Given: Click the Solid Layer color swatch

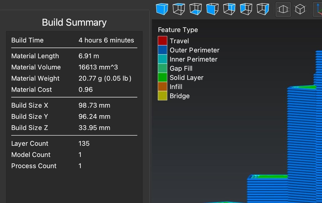Looking at the screenshot, I should (x=162, y=77).
